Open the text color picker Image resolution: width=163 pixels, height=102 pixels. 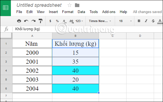pos(160,21)
